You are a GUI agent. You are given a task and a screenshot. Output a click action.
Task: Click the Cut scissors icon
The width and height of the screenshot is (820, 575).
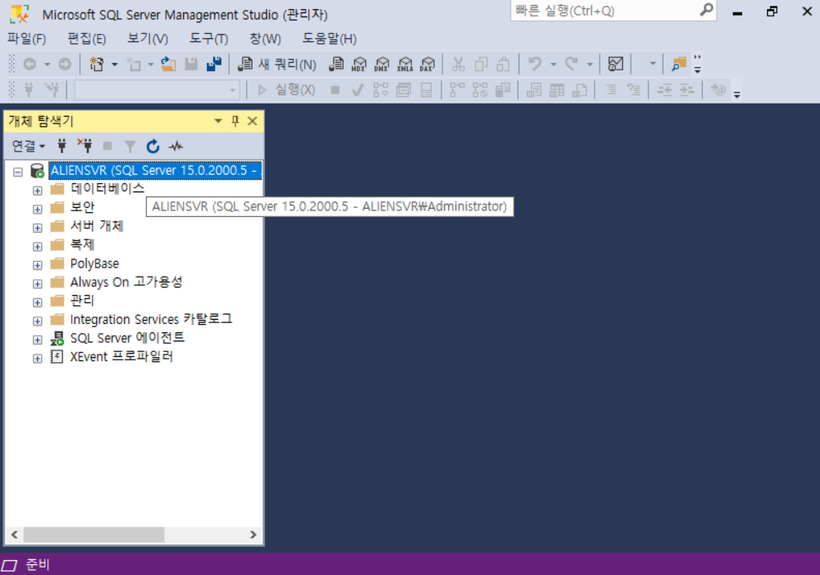point(458,64)
